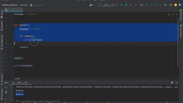Click the warning indicator showing 1 problem
Screen dimensions: 183x103
pyautogui.click(x=169, y=15)
